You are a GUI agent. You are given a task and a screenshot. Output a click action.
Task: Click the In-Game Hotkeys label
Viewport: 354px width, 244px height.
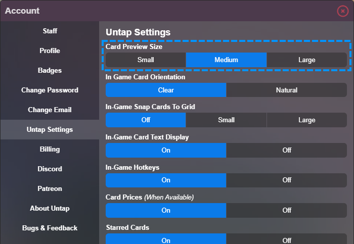point(132,167)
